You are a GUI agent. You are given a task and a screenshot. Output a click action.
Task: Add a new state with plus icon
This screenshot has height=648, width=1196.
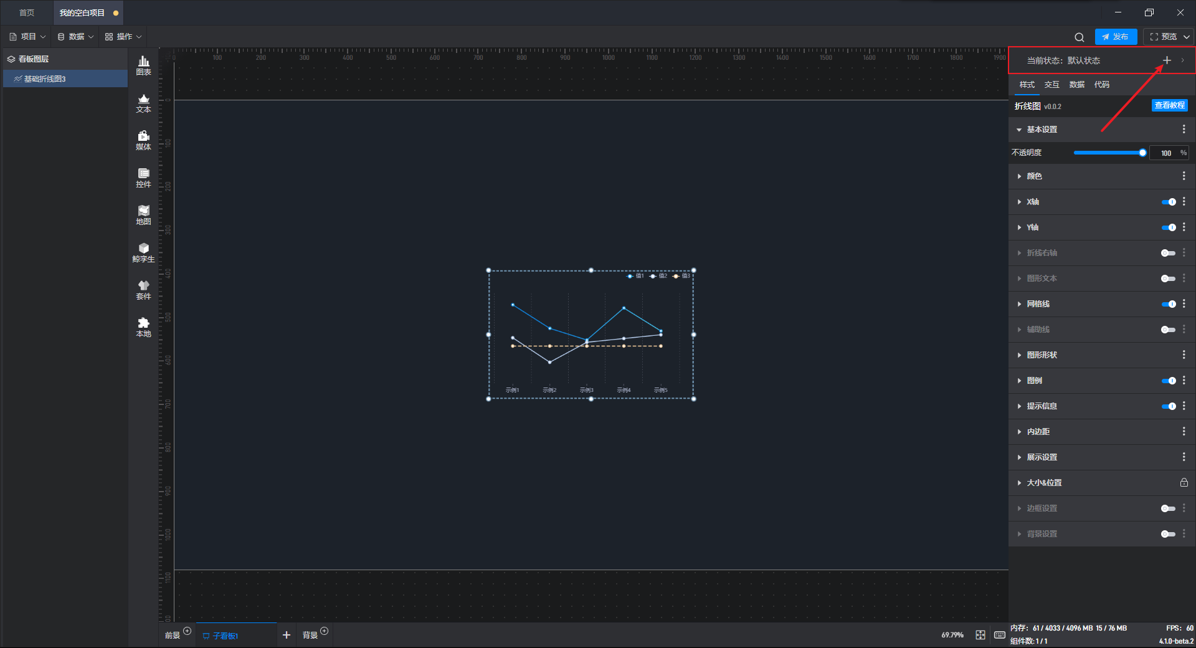(1167, 60)
